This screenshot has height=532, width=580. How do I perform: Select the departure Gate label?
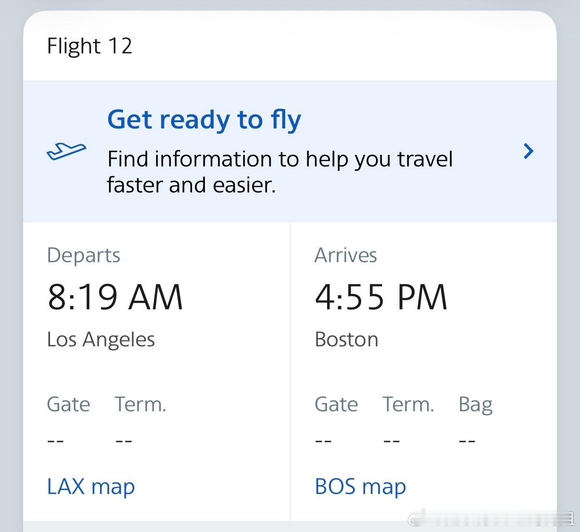click(68, 405)
